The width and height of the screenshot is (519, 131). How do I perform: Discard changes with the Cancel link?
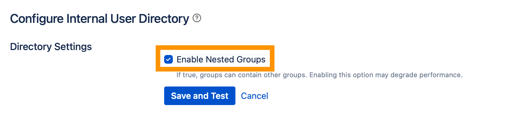click(254, 96)
